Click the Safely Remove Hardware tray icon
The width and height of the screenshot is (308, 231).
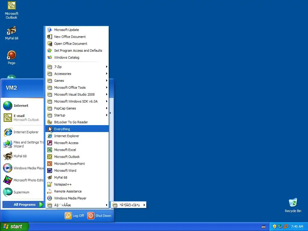coord(280,227)
